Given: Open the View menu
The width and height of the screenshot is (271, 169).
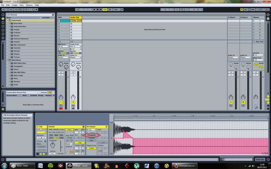Looking at the screenshot, I should click(x=21, y=5).
